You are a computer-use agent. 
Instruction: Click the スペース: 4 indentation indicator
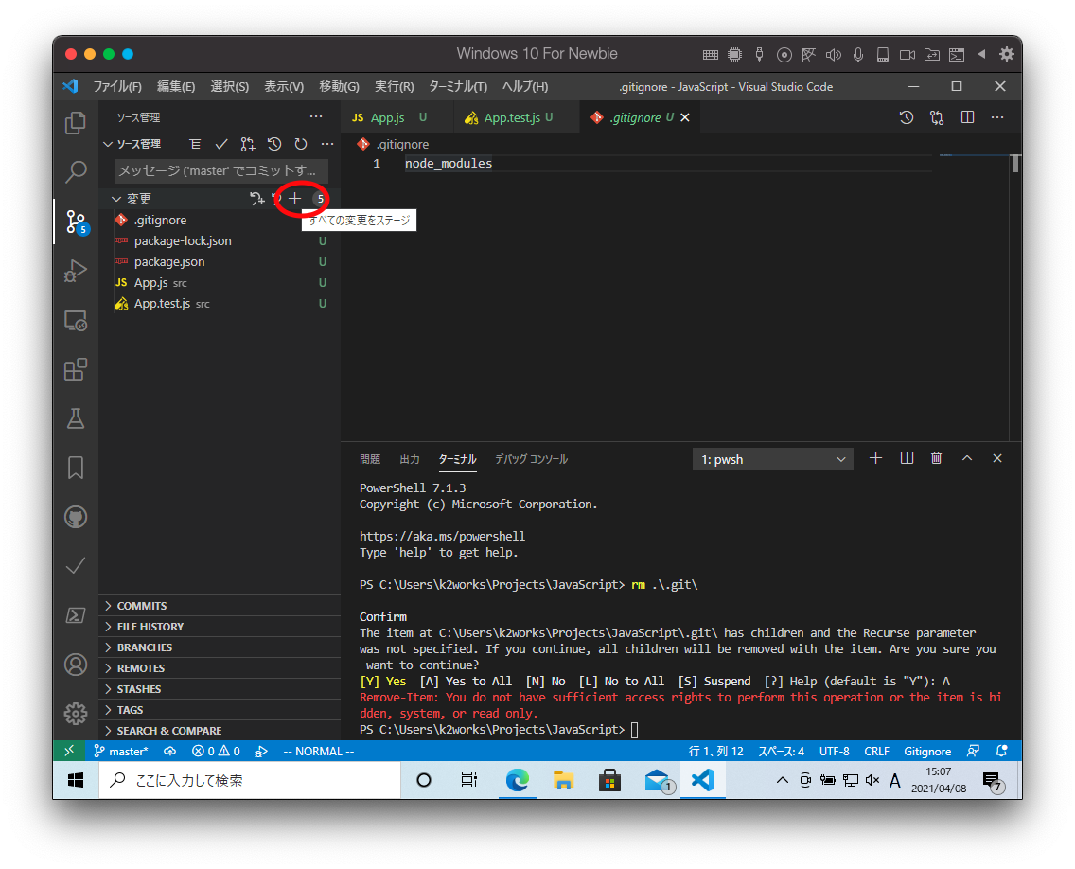pos(781,751)
